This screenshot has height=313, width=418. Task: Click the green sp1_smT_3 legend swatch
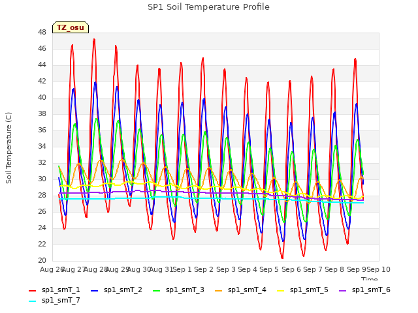(x=157, y=291)
